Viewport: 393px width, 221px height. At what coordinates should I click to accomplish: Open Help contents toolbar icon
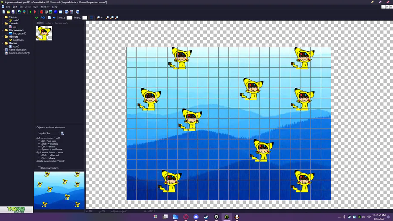point(78,12)
